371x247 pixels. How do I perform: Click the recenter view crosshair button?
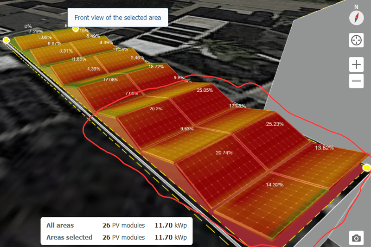[x=356, y=40]
